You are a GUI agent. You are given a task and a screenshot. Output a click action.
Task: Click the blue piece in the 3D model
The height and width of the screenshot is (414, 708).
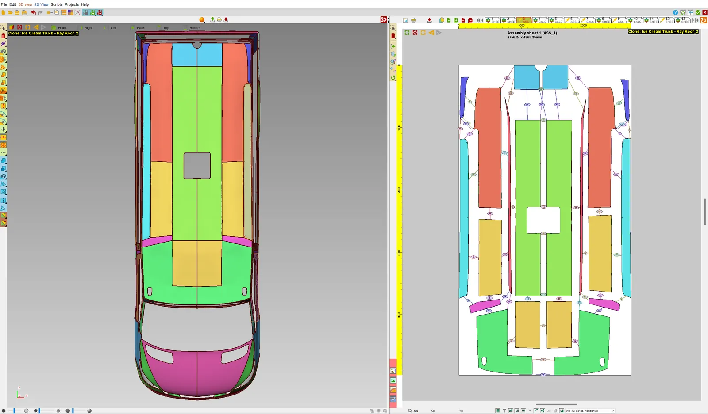(197, 55)
